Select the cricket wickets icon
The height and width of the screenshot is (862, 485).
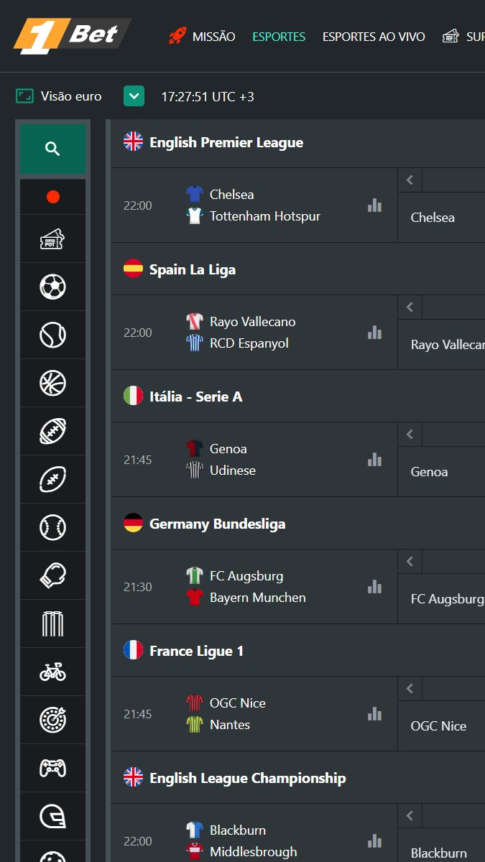coord(52,624)
